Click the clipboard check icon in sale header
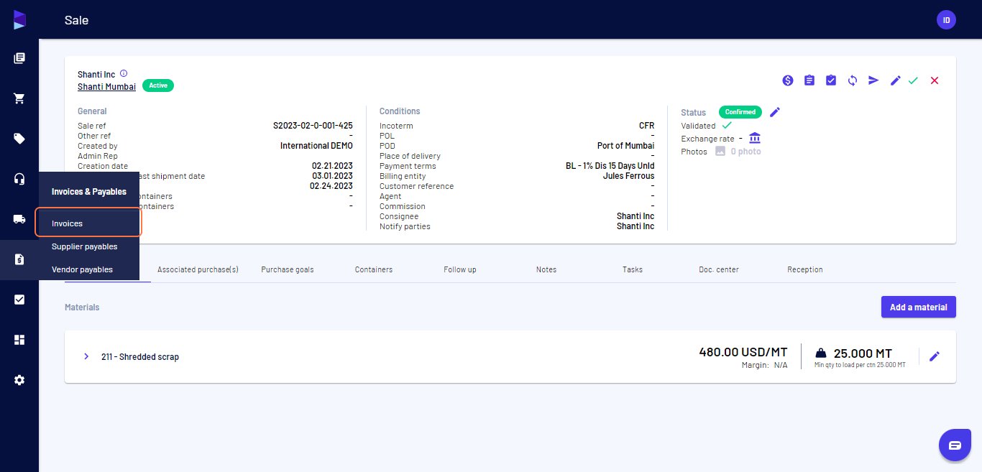 (x=831, y=80)
